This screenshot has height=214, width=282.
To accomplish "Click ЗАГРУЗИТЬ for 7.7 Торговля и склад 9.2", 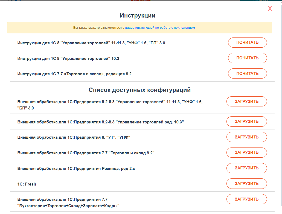I will [x=246, y=152].
